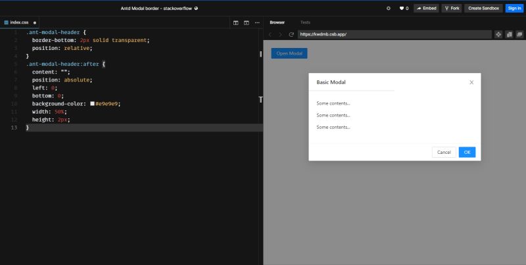Select the index.css editor tab
The image size is (526, 265).
(19, 22)
